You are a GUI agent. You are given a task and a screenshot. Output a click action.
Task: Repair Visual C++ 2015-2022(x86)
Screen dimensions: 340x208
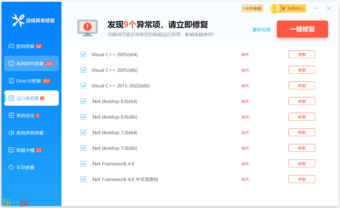coord(302,85)
